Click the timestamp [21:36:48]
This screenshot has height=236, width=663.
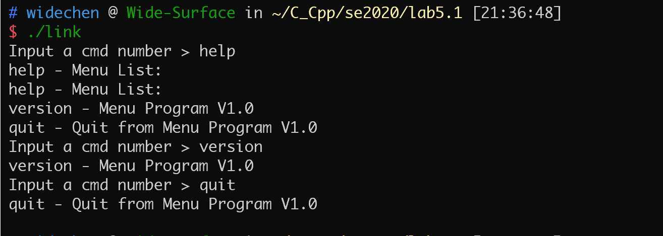(517, 13)
